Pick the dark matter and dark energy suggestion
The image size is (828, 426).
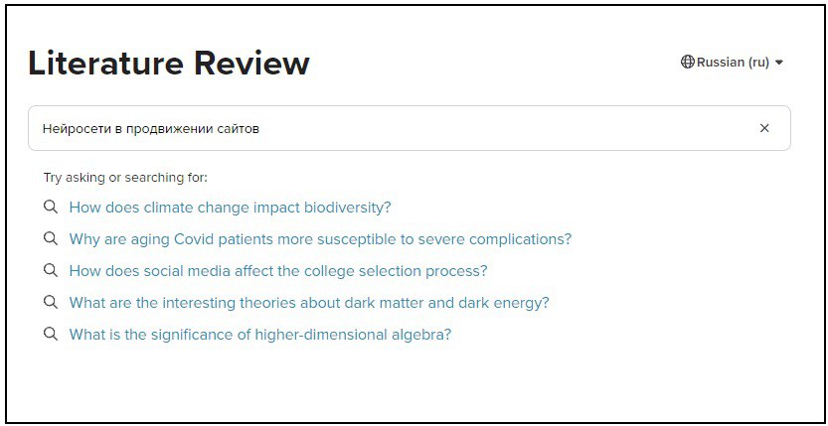pyautogui.click(x=309, y=303)
